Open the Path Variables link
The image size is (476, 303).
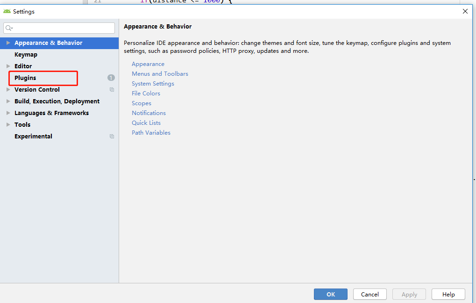point(151,133)
